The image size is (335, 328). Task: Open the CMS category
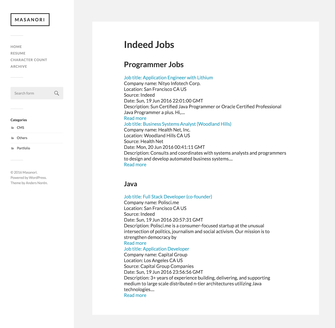tap(20, 128)
